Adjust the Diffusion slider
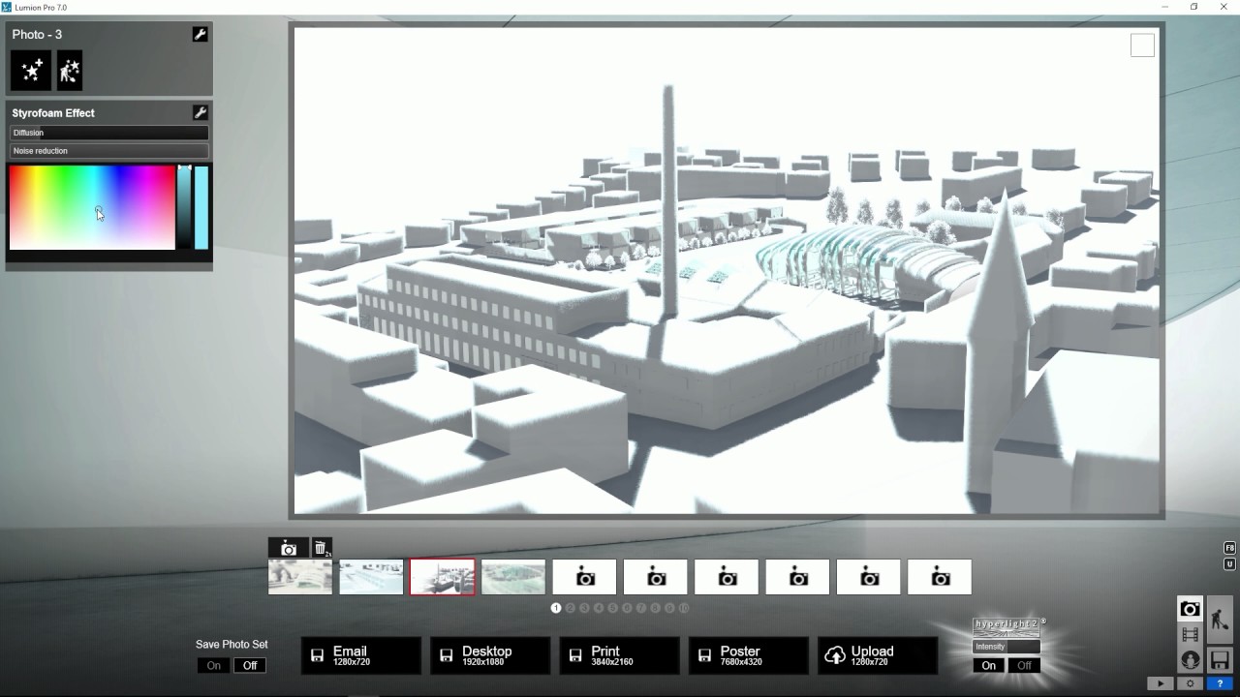 point(108,133)
